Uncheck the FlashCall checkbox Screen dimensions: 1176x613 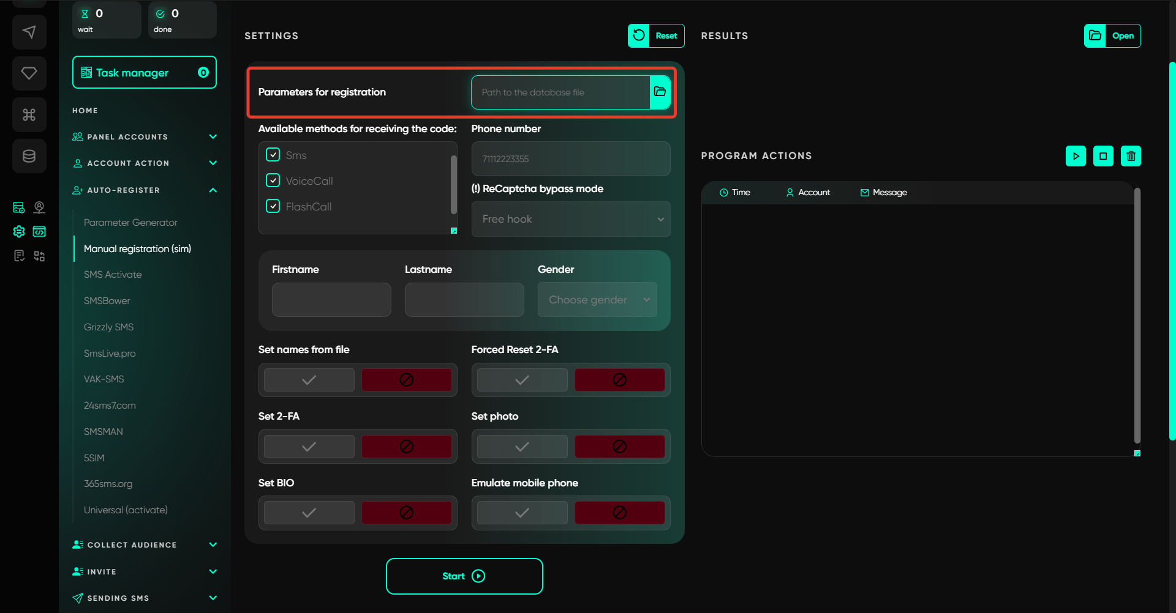point(273,206)
